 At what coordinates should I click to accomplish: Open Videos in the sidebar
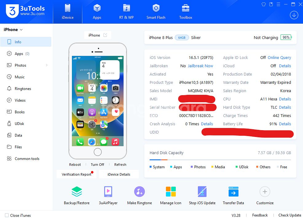coord(26,100)
